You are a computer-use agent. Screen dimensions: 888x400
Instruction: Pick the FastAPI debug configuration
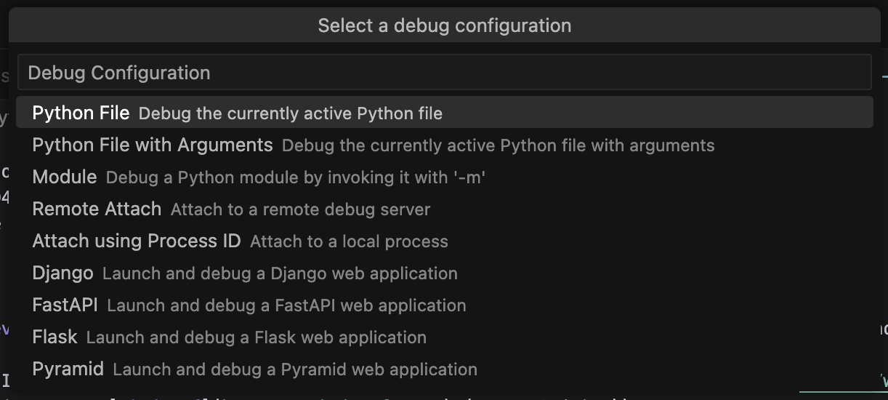444,305
